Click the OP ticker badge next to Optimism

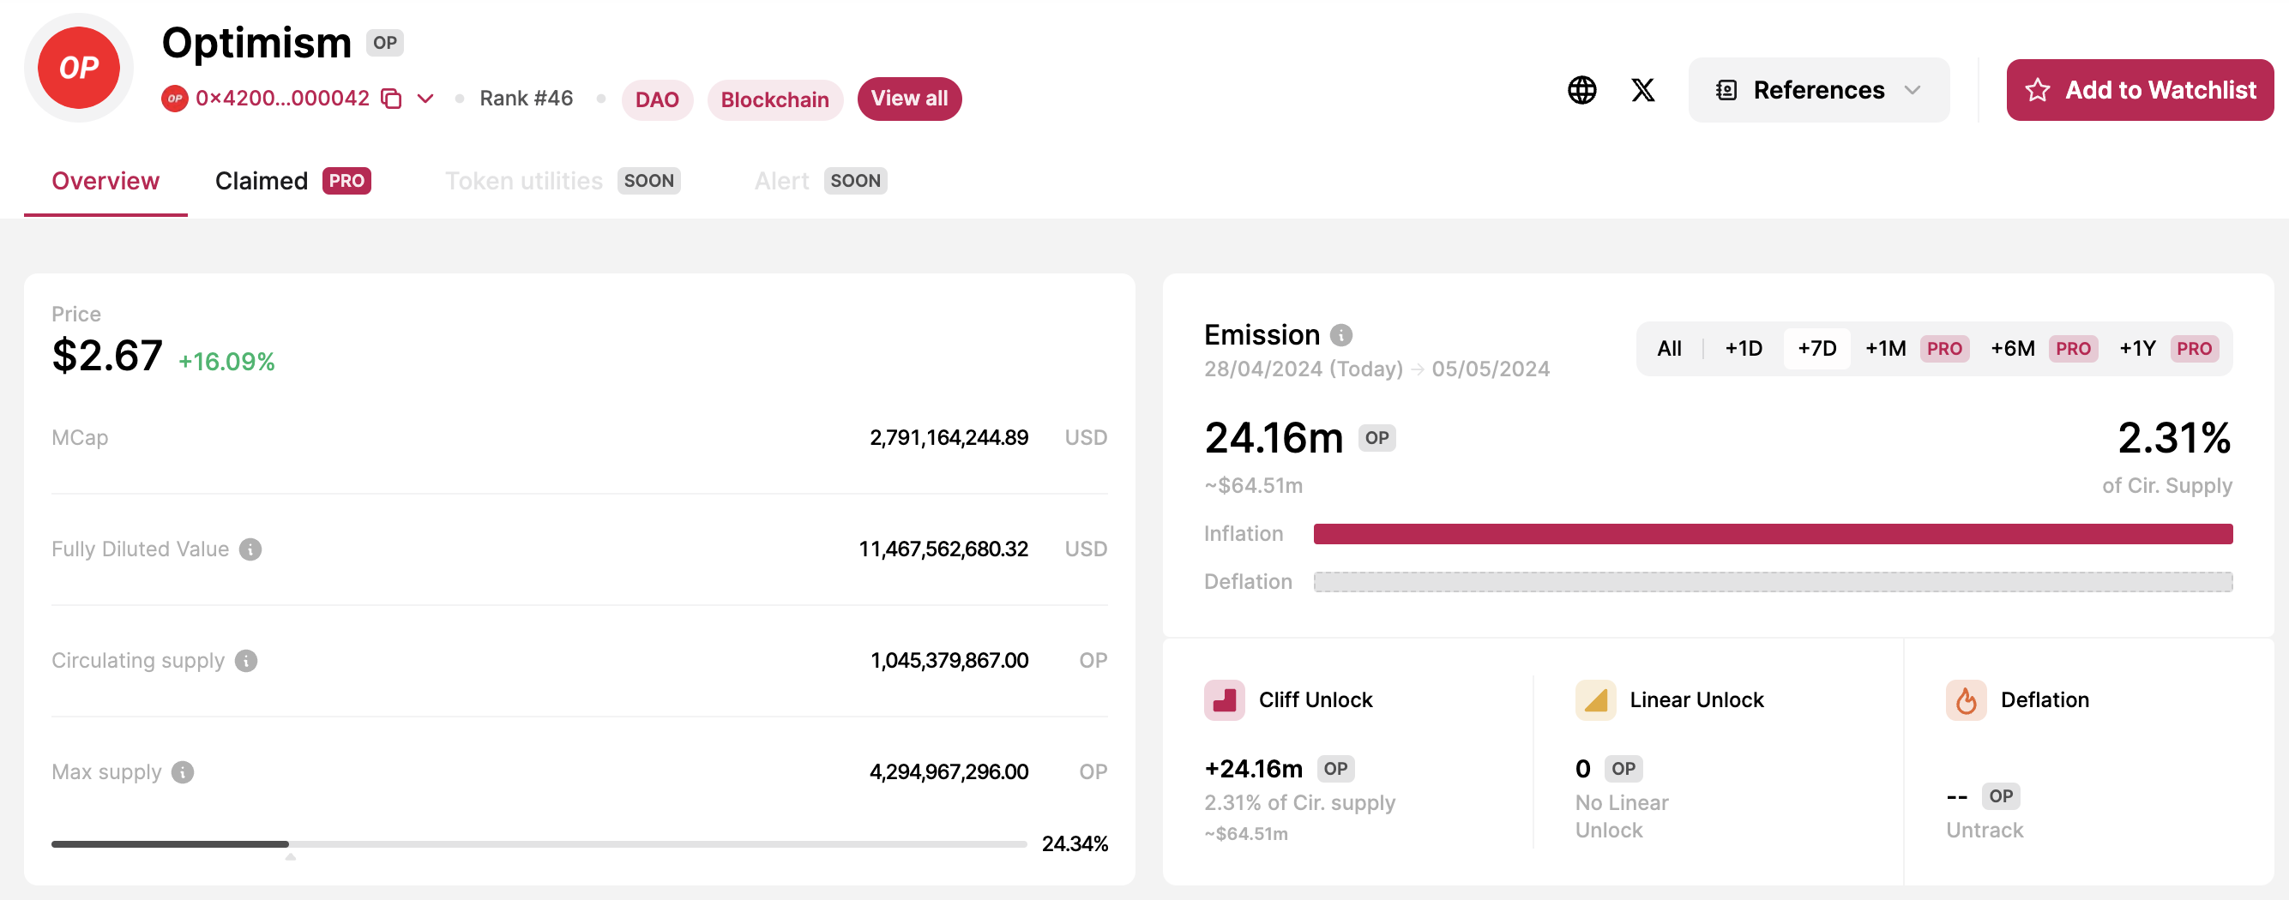pos(385,43)
